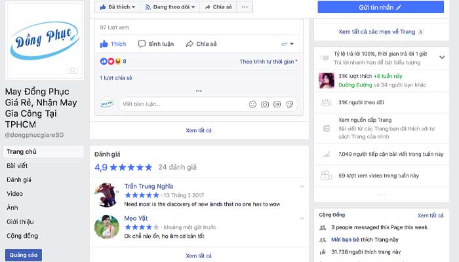The image size is (459, 262).
Task: Attach photo using camera icon in comment box
Action: pyautogui.click(x=265, y=104)
